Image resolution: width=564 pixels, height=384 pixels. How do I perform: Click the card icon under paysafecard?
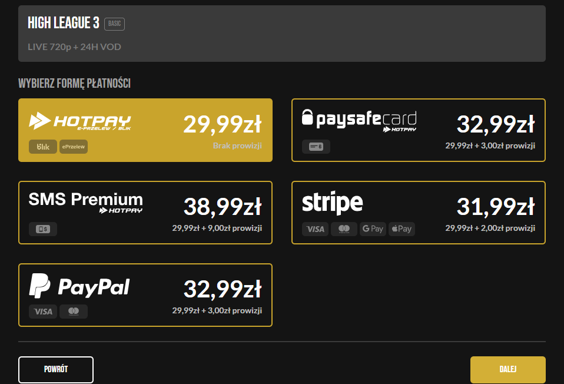[x=316, y=147]
